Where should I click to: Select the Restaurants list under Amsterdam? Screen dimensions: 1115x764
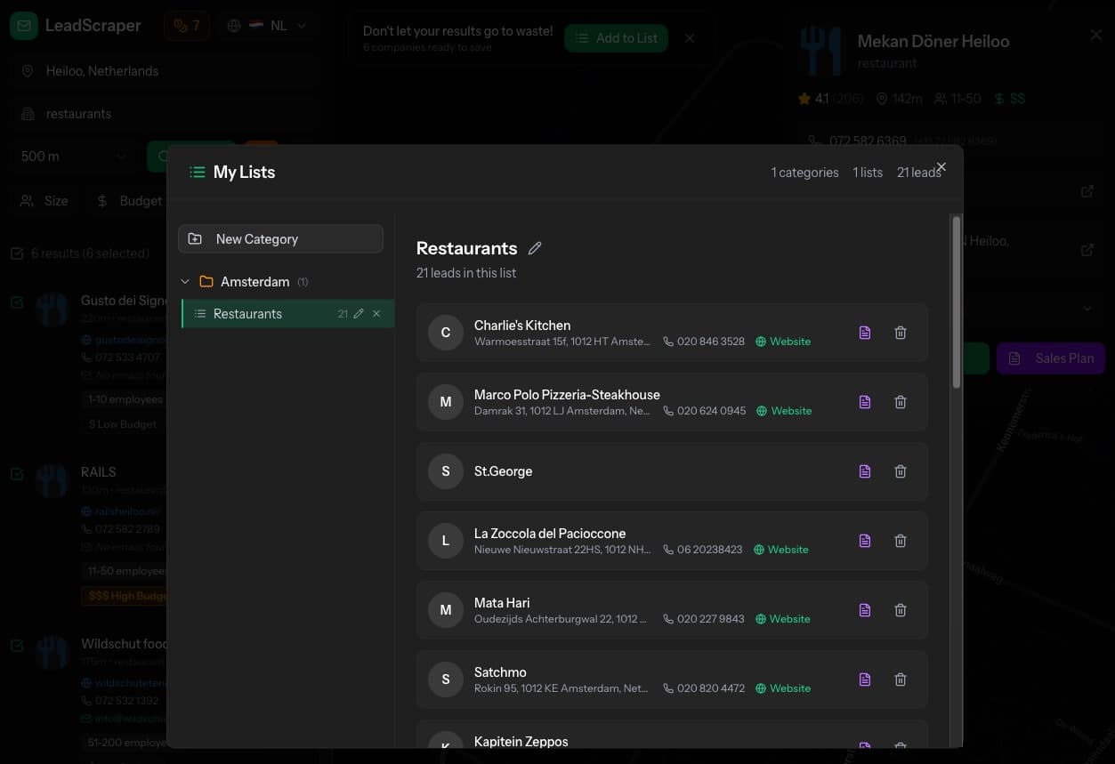point(247,313)
